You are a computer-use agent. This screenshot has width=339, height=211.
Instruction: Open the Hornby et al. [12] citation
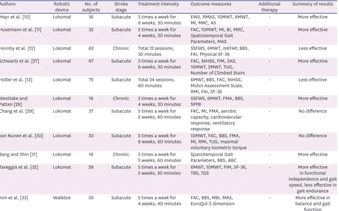click(17, 49)
